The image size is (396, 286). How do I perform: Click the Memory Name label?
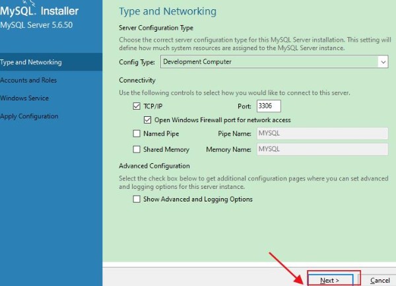click(229, 149)
